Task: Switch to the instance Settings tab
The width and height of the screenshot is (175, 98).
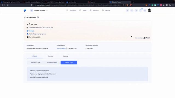Action: pyautogui.click(x=66, y=56)
